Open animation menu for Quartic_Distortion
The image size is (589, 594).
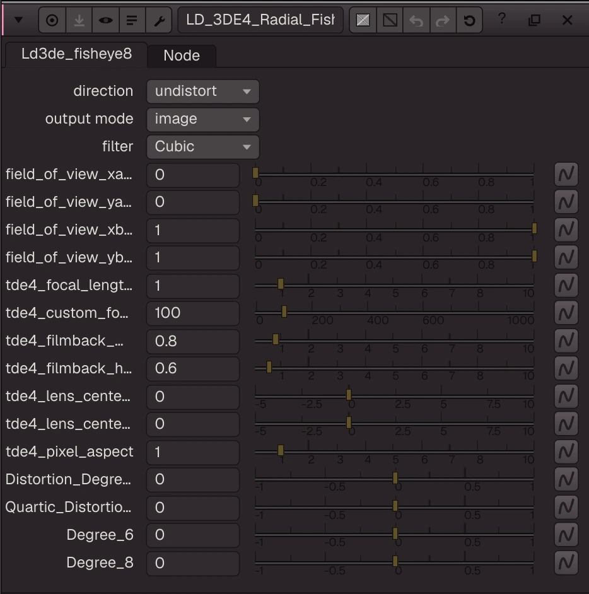(566, 507)
